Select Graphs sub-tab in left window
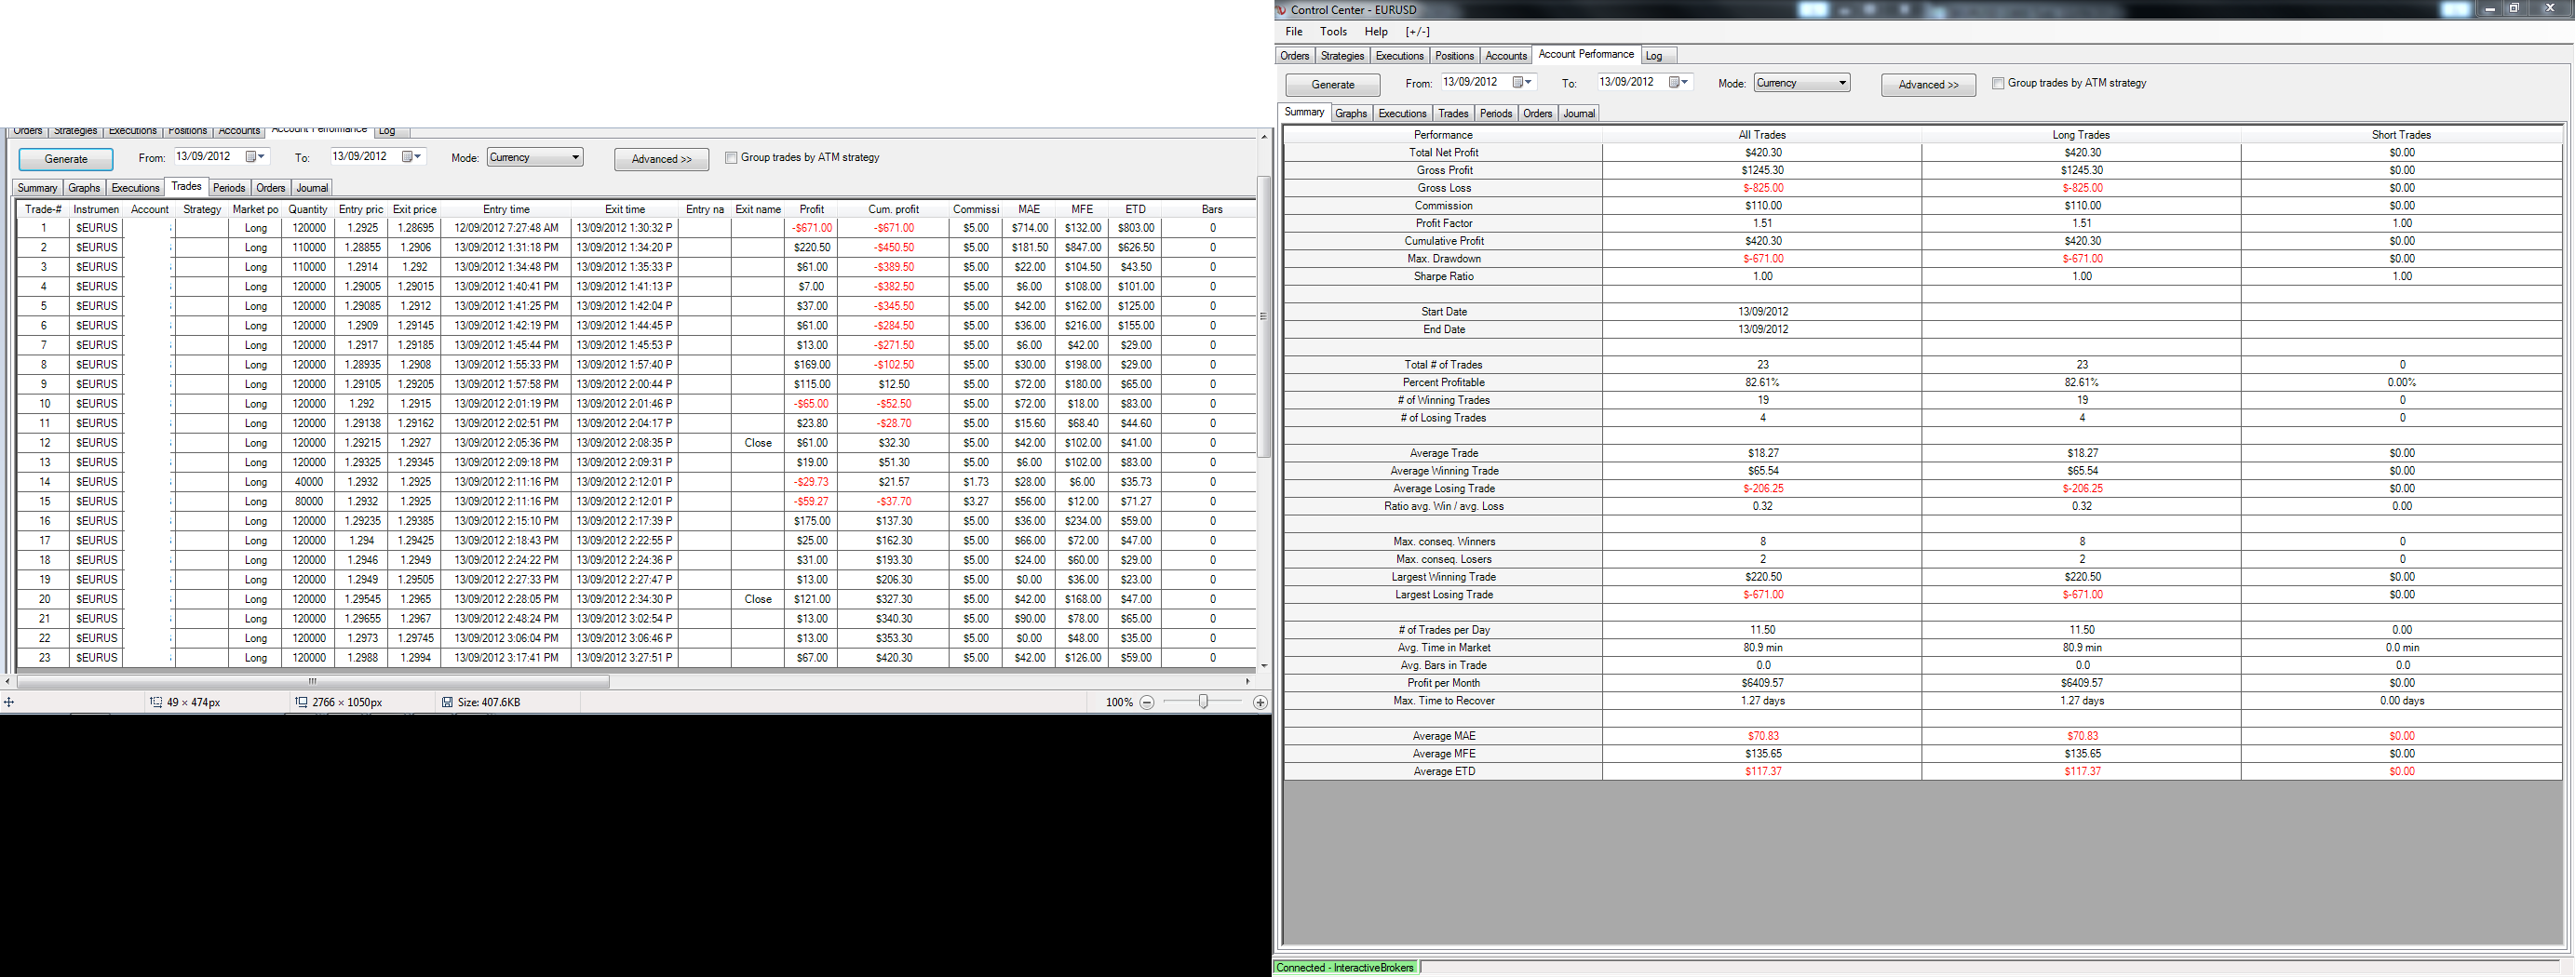Image resolution: width=2575 pixels, height=977 pixels. (84, 188)
